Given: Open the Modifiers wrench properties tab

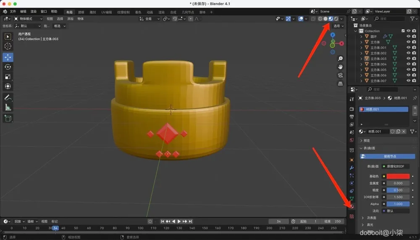Looking at the screenshot, I should point(352,168).
